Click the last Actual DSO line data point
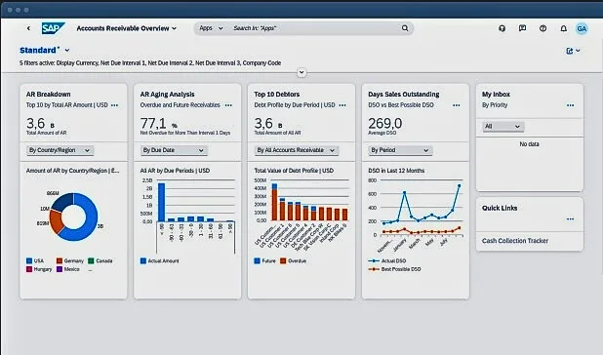 point(459,186)
